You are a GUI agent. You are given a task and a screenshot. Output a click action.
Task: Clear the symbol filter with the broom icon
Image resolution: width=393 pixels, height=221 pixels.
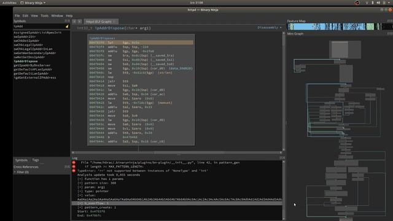(67, 26)
